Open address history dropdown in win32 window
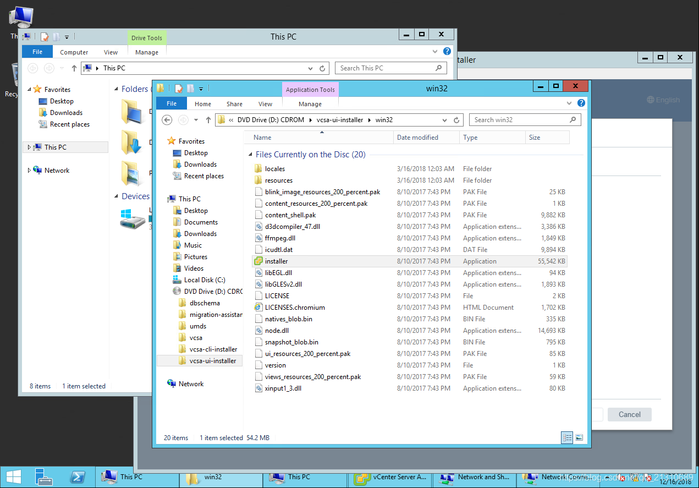The width and height of the screenshot is (699, 488). 445,120
